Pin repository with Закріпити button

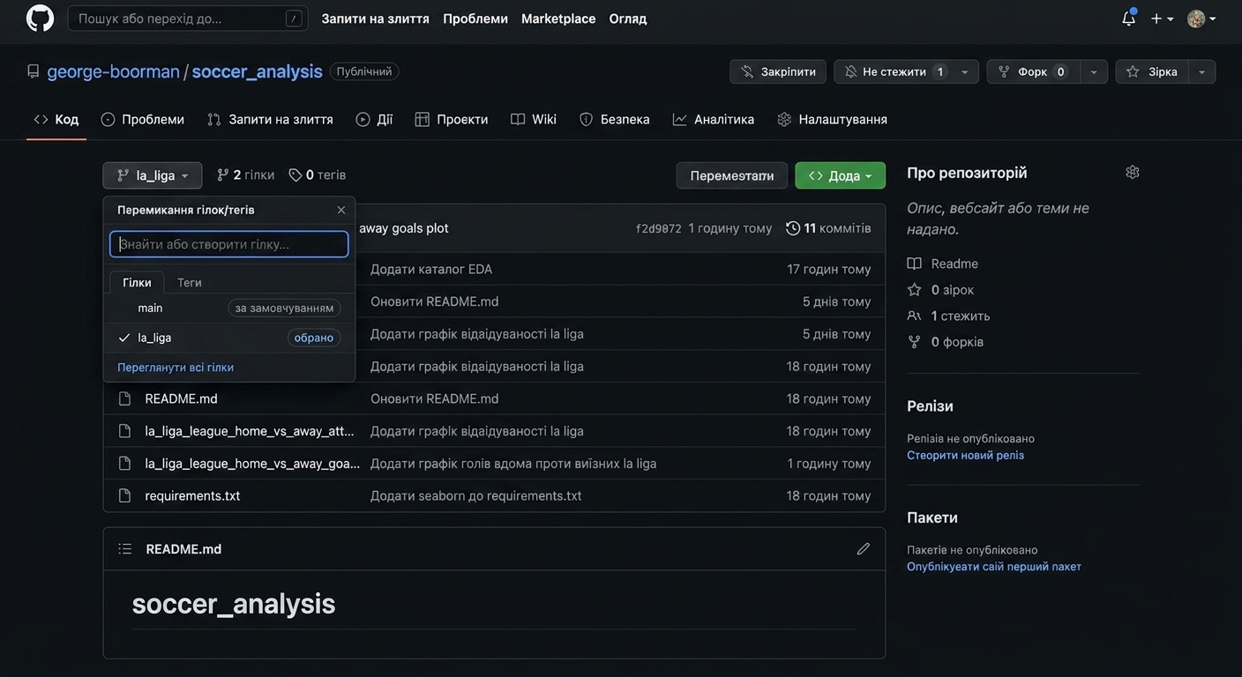778,71
